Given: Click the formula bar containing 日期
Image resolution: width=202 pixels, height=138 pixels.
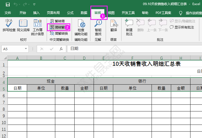Looking at the screenshot, I should (134, 49).
